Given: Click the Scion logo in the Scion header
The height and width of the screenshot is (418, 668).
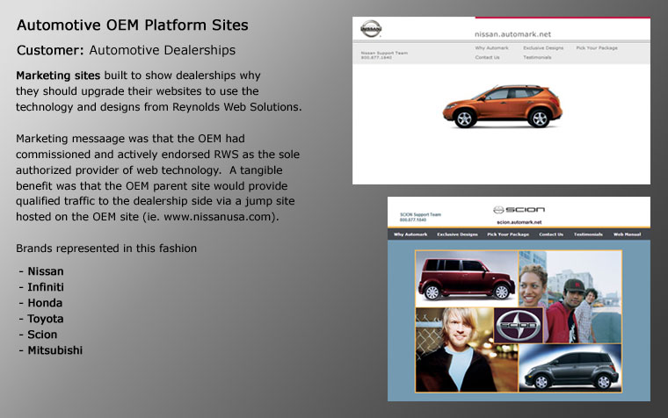Looking at the screenshot, I should coord(519,210).
